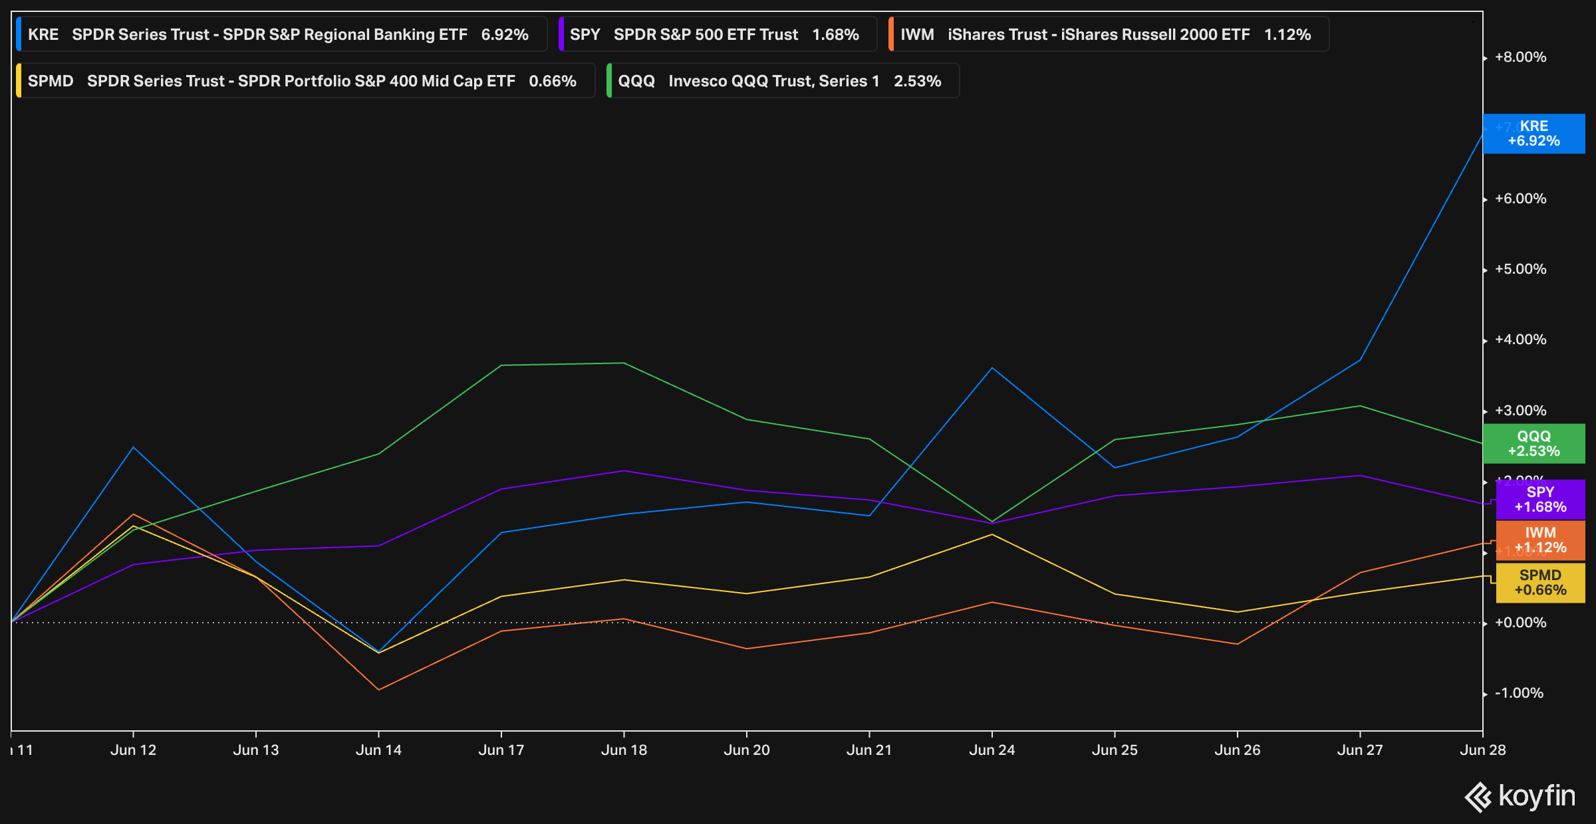Click the purple SPY legend color bar
Screen dimensions: 1596x824
[x=561, y=35]
